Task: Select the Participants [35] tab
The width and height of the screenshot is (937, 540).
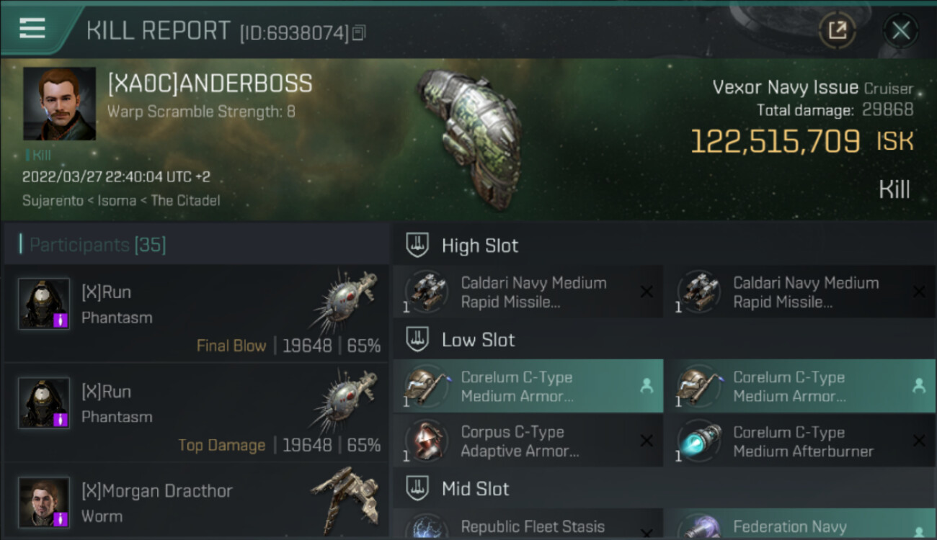Action: pyautogui.click(x=97, y=245)
